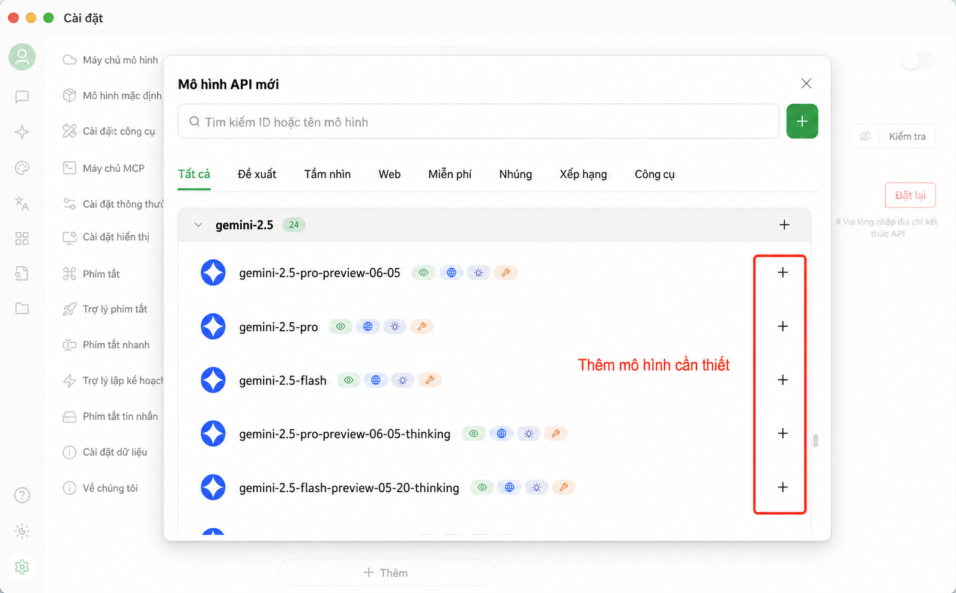Add the gemini-2.5-flash model with plus

(x=782, y=380)
